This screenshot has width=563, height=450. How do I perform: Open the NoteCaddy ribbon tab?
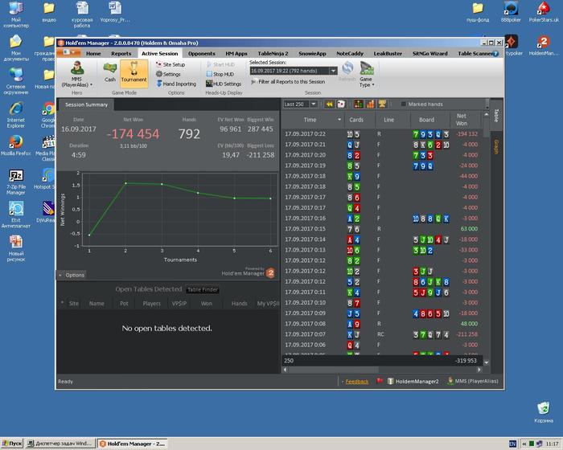coord(350,54)
